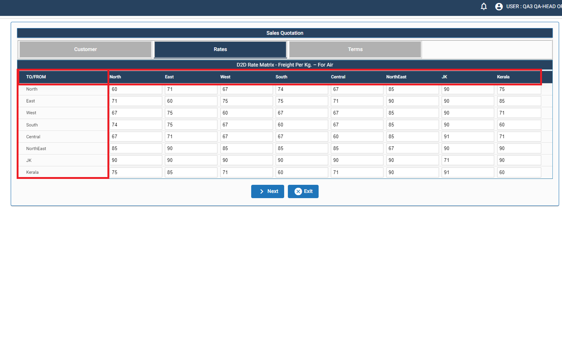Image resolution: width=562 pixels, height=353 pixels.
Task: Click the NorthEast column header
Action: tap(396, 77)
